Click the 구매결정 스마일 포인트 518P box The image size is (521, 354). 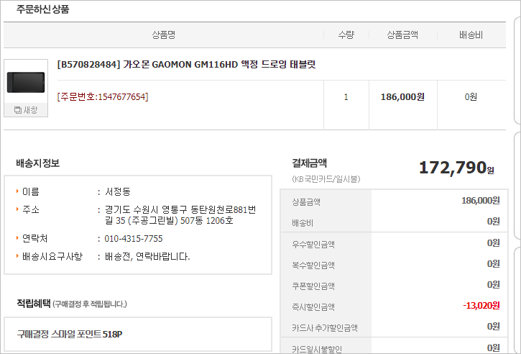pos(138,334)
